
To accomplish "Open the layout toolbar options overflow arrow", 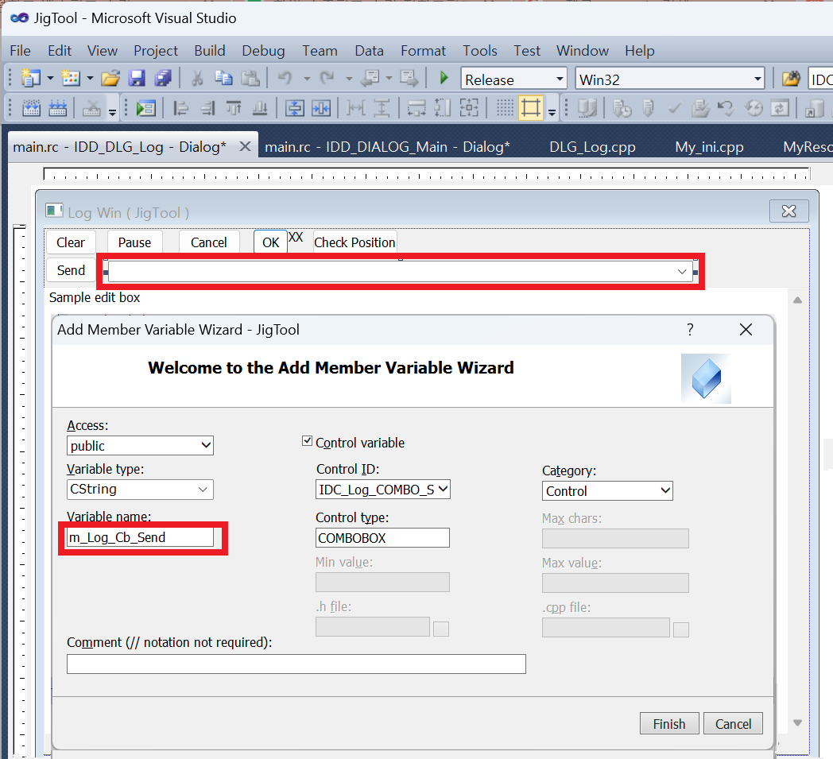I will 552,112.
